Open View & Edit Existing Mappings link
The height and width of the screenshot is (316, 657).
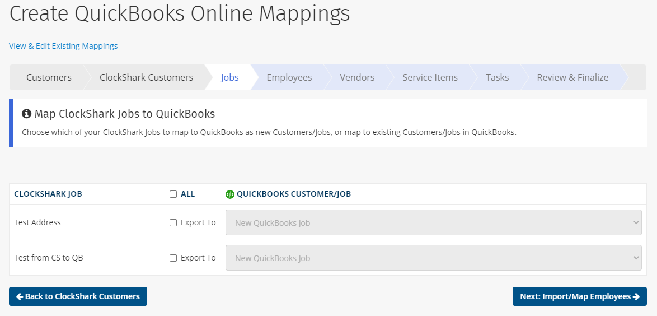point(63,46)
